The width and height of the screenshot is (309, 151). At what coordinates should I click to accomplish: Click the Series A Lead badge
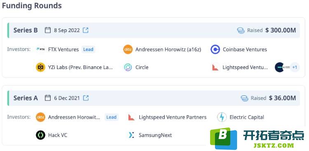[x=112, y=117]
